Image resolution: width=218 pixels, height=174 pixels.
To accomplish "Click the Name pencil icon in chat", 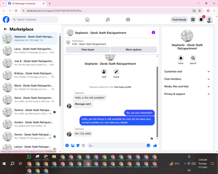I will pyautogui.click(x=116, y=72).
